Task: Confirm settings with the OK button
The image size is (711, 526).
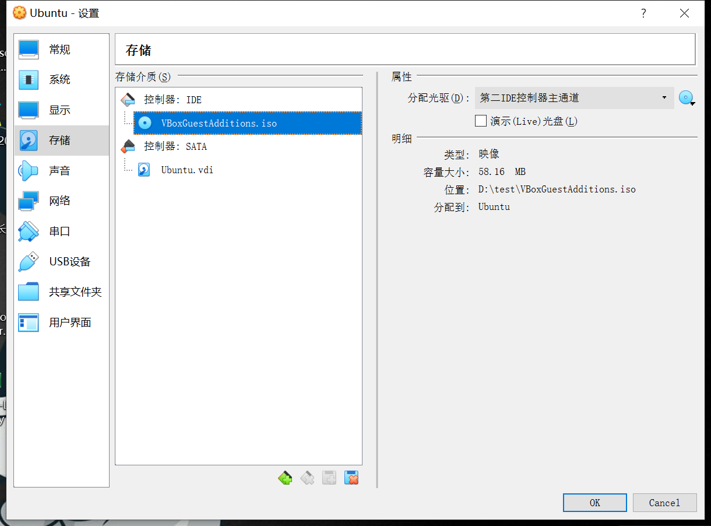Action: pos(594,502)
